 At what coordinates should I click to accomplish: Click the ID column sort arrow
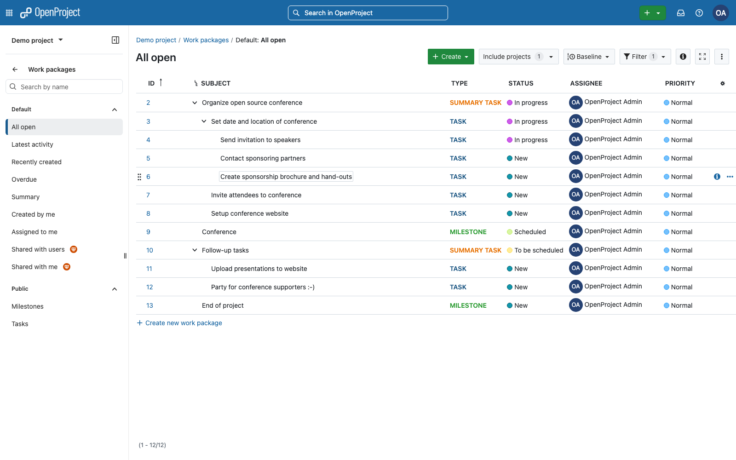coord(161,82)
